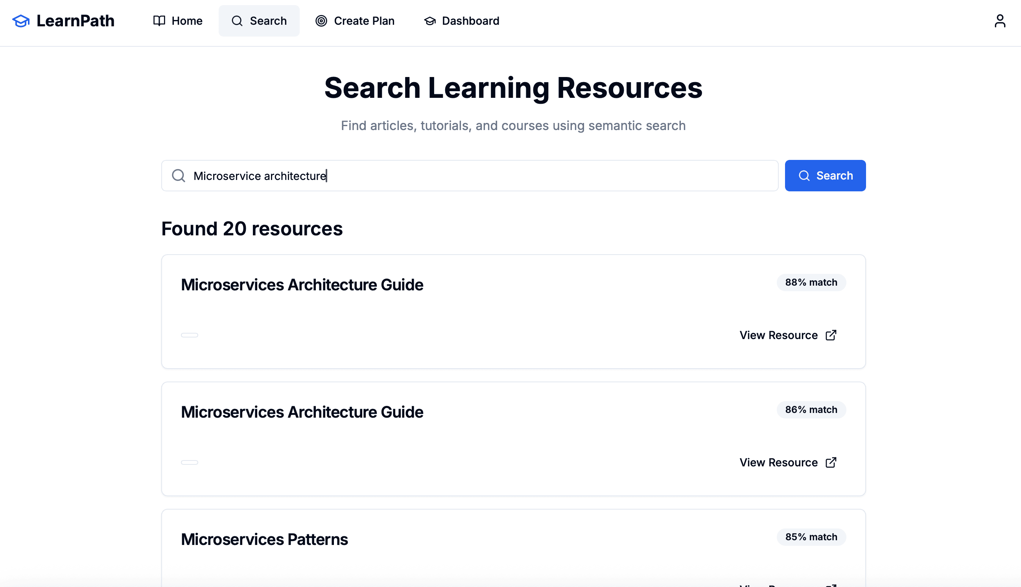Image resolution: width=1021 pixels, height=587 pixels.
Task: Click the graduation cap icon beside Dashboard
Action: click(429, 20)
